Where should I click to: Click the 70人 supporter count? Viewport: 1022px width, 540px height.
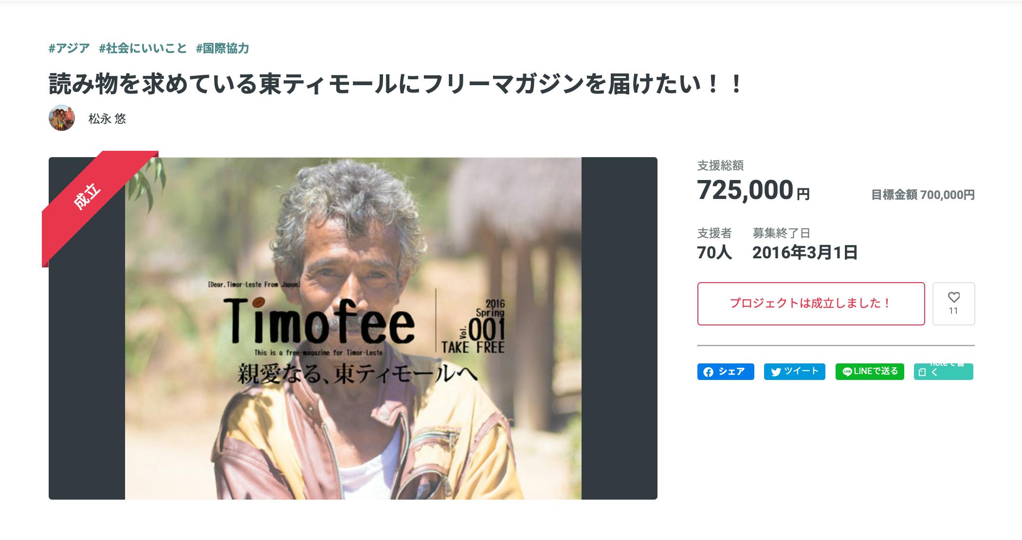pos(714,252)
